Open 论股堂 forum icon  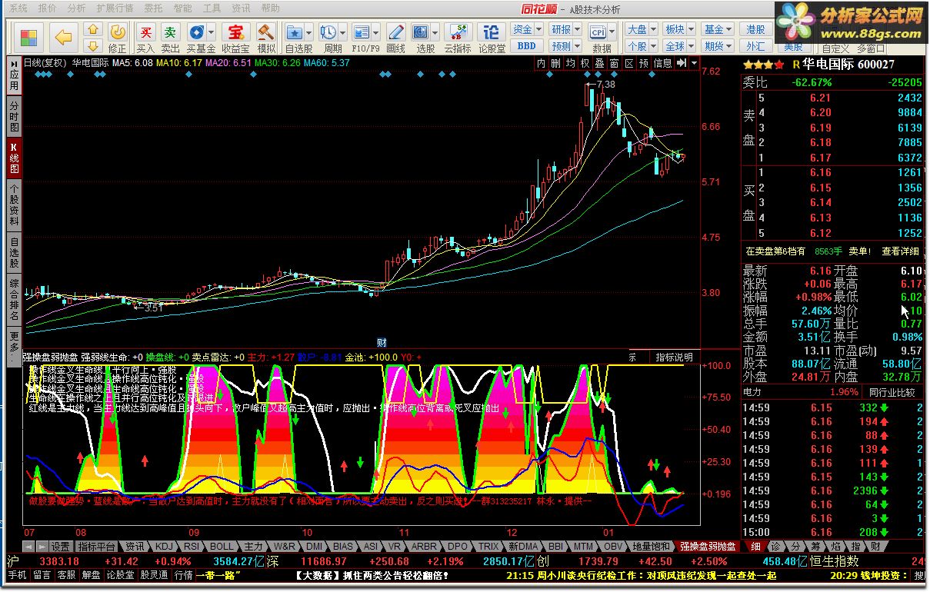click(492, 32)
